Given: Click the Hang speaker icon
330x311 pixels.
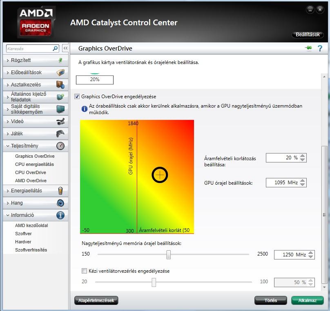Looking at the screenshot, I should tap(60, 203).
